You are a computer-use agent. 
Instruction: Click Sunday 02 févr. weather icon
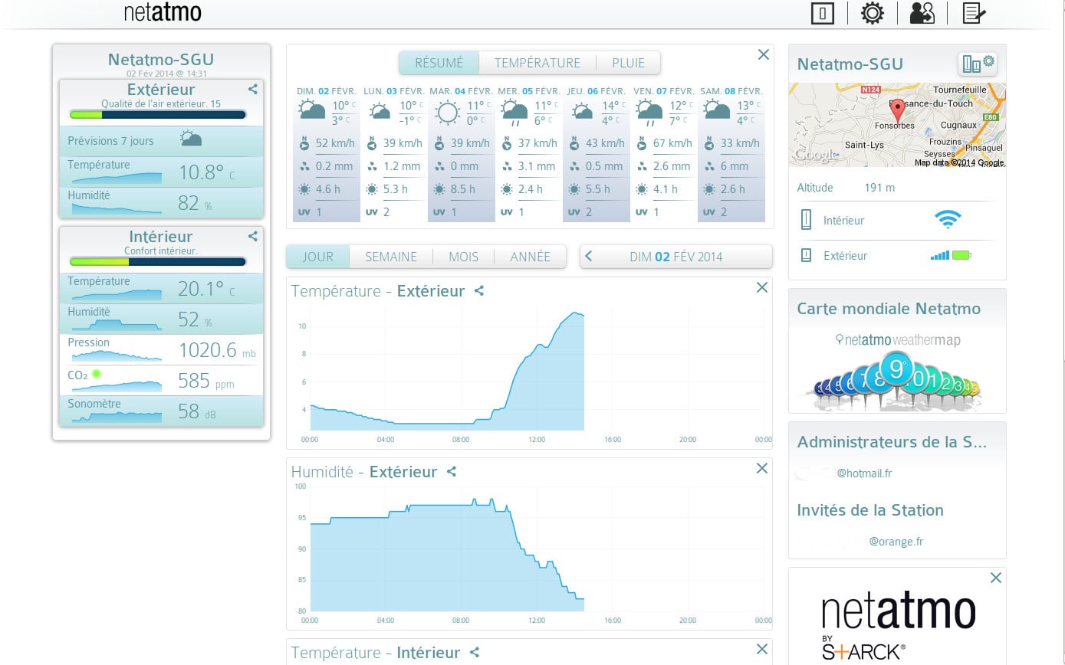[x=312, y=110]
